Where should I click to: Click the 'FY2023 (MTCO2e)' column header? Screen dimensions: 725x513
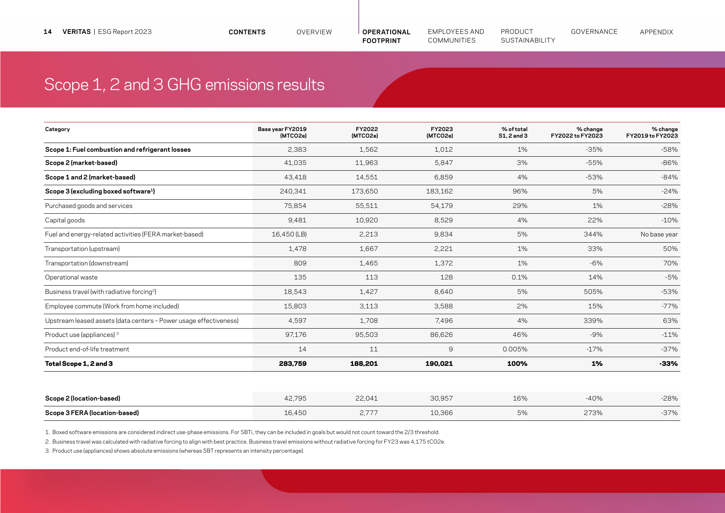pyautogui.click(x=440, y=132)
